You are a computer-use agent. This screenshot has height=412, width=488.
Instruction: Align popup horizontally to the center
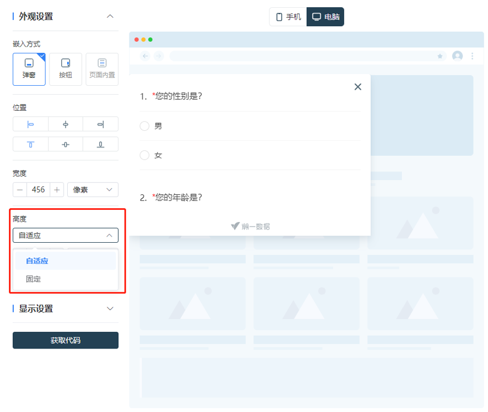[x=66, y=124]
